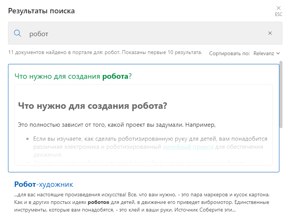Click the results count text "11 документов найдено"
The width and height of the screenshot is (287, 218).
point(37,52)
